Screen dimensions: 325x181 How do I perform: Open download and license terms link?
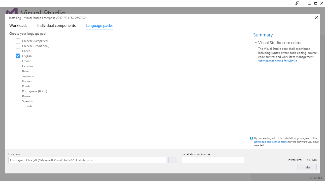point(271,142)
